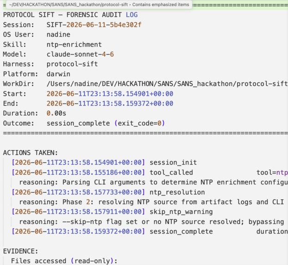Click the 'ACTIONS TAKEN:' heading
This screenshot has height=265, width=288.
click(x=31, y=153)
